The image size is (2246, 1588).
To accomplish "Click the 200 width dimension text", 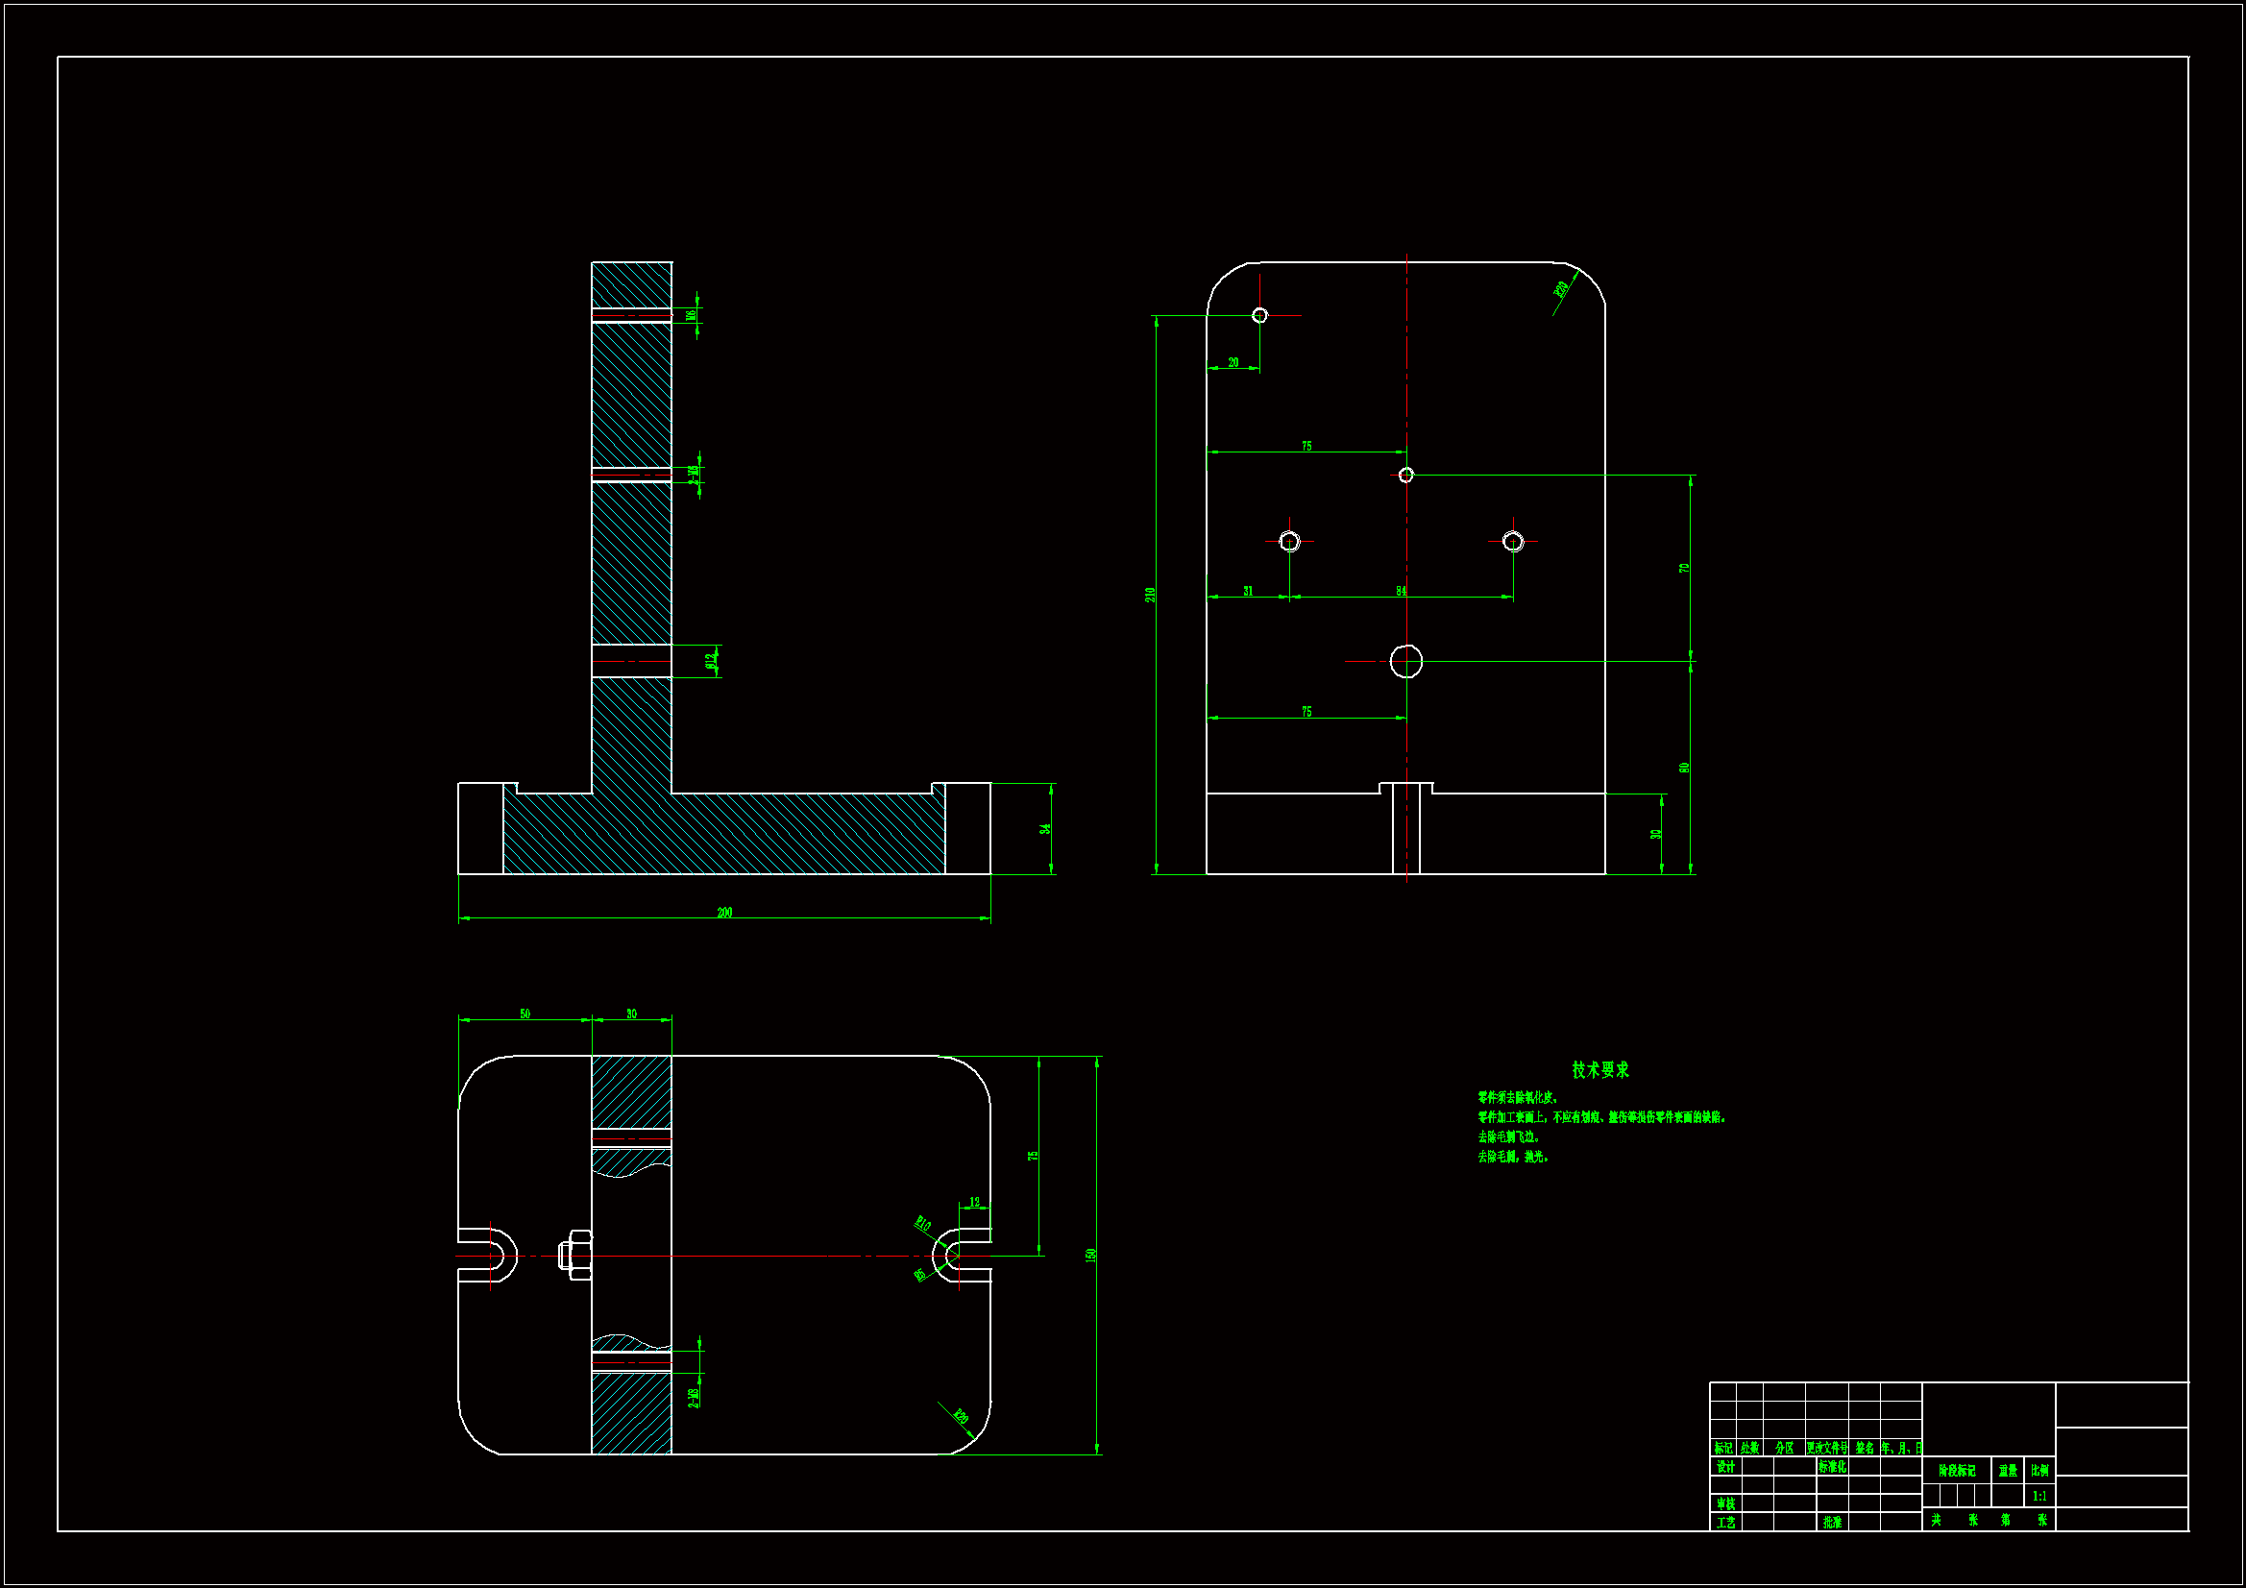I will (724, 912).
